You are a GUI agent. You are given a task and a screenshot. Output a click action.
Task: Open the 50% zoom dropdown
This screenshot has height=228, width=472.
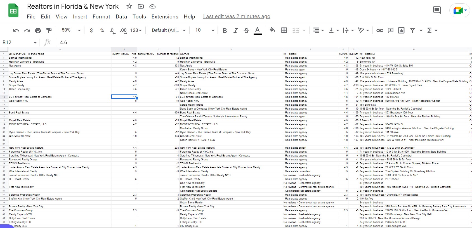tap(71, 30)
